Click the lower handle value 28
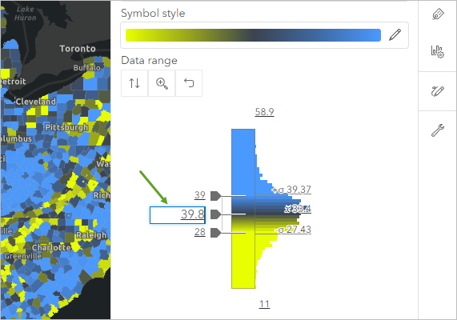The image size is (457, 320). tap(200, 232)
